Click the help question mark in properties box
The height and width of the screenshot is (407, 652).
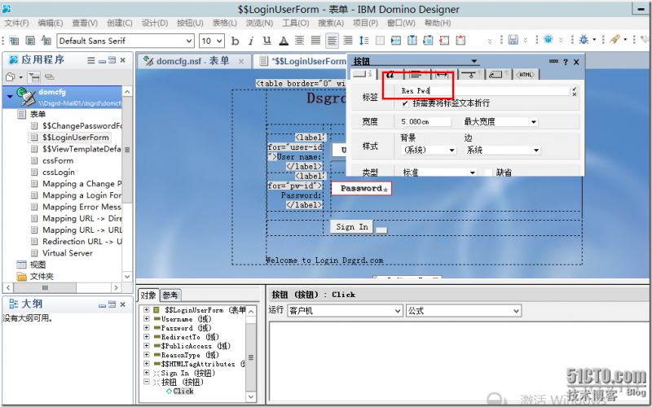(566, 63)
